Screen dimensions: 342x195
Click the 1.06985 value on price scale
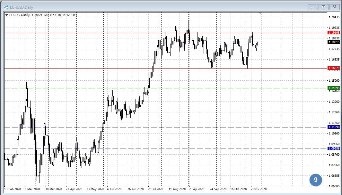pos(334,176)
